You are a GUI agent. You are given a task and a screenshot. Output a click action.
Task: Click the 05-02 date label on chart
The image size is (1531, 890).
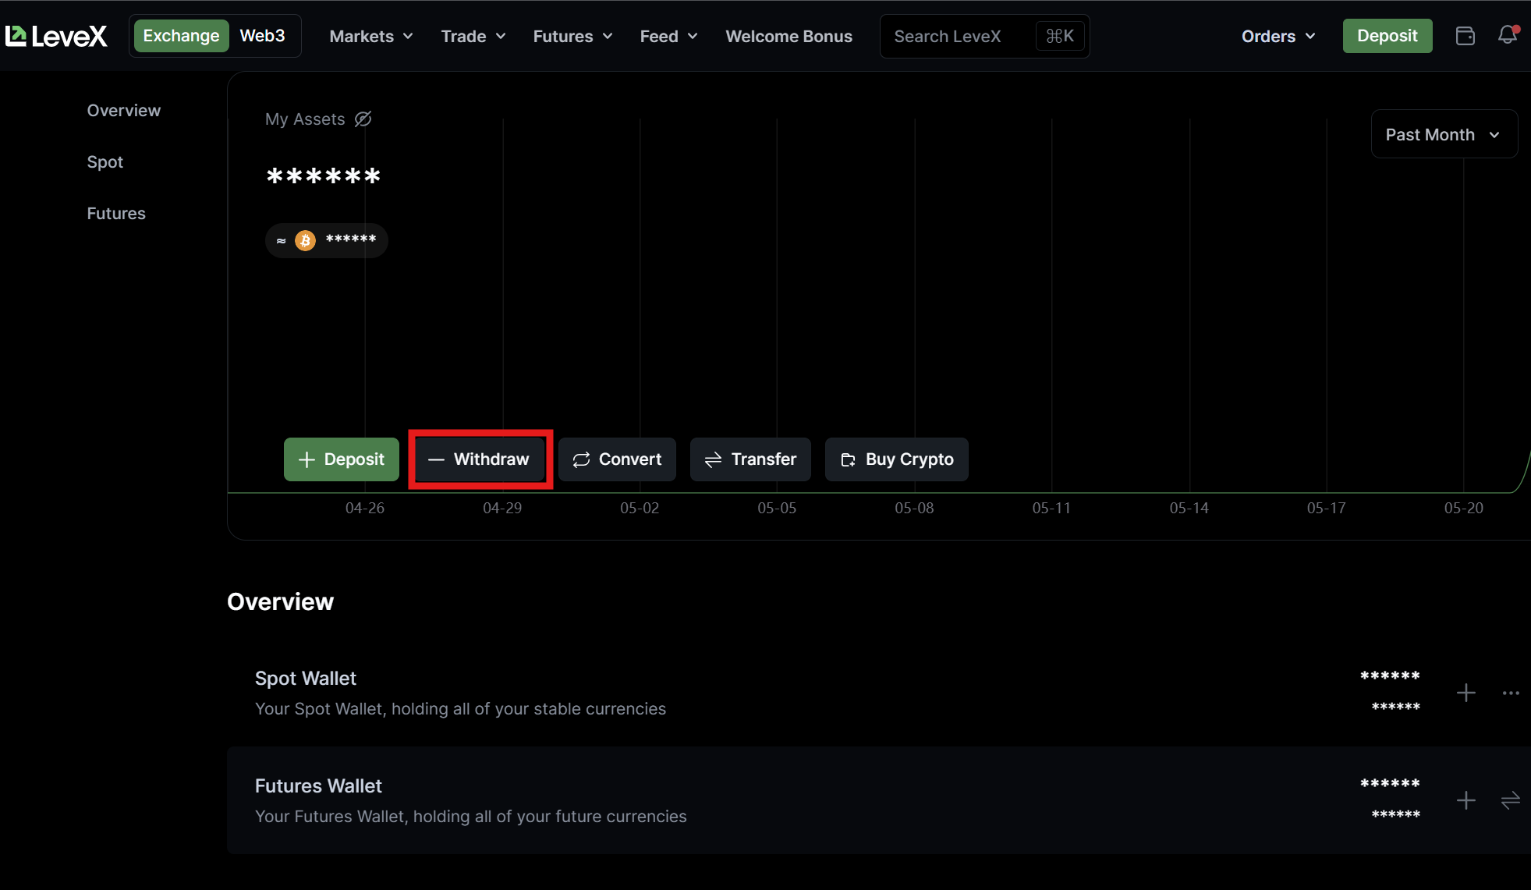pyautogui.click(x=640, y=509)
